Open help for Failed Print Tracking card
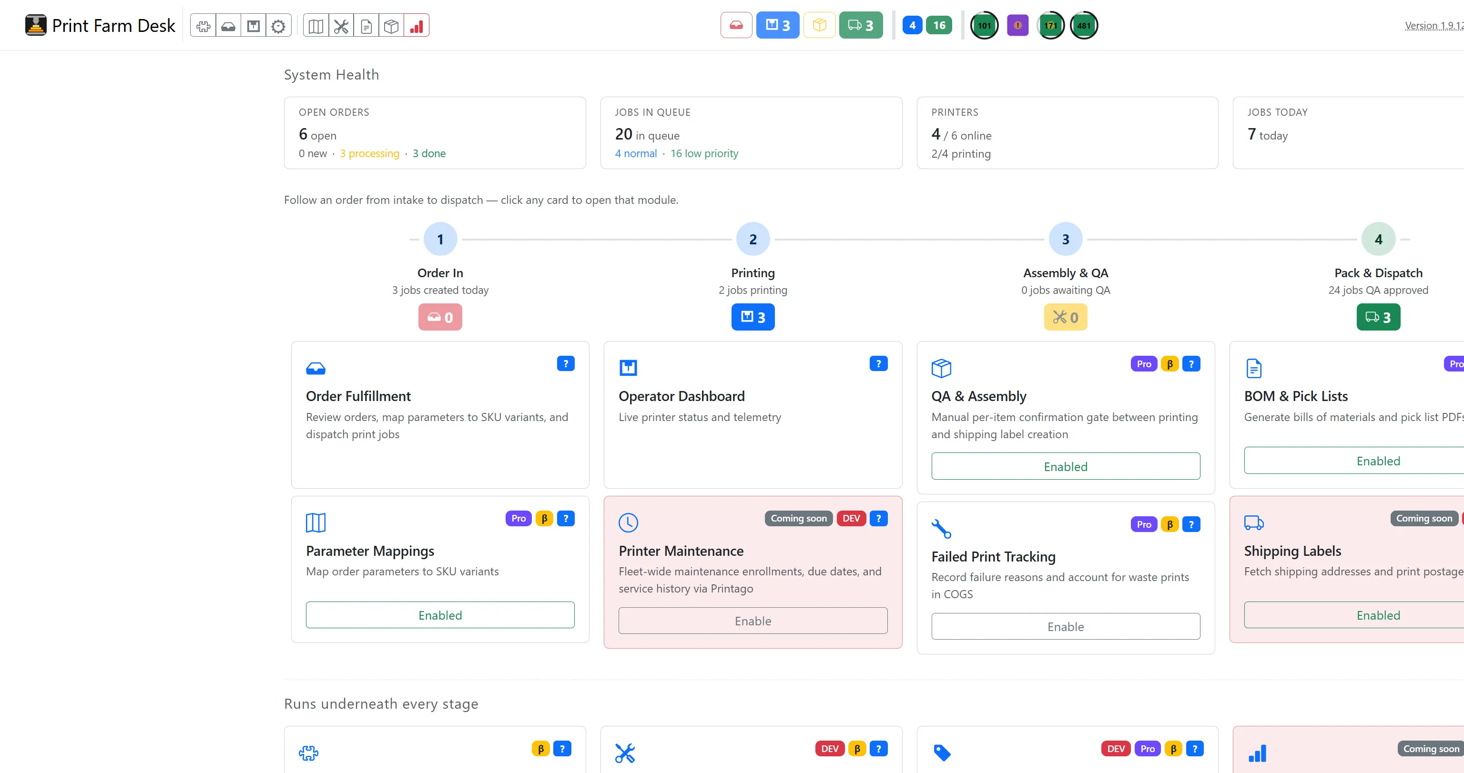This screenshot has height=773, width=1464. pyautogui.click(x=1190, y=524)
